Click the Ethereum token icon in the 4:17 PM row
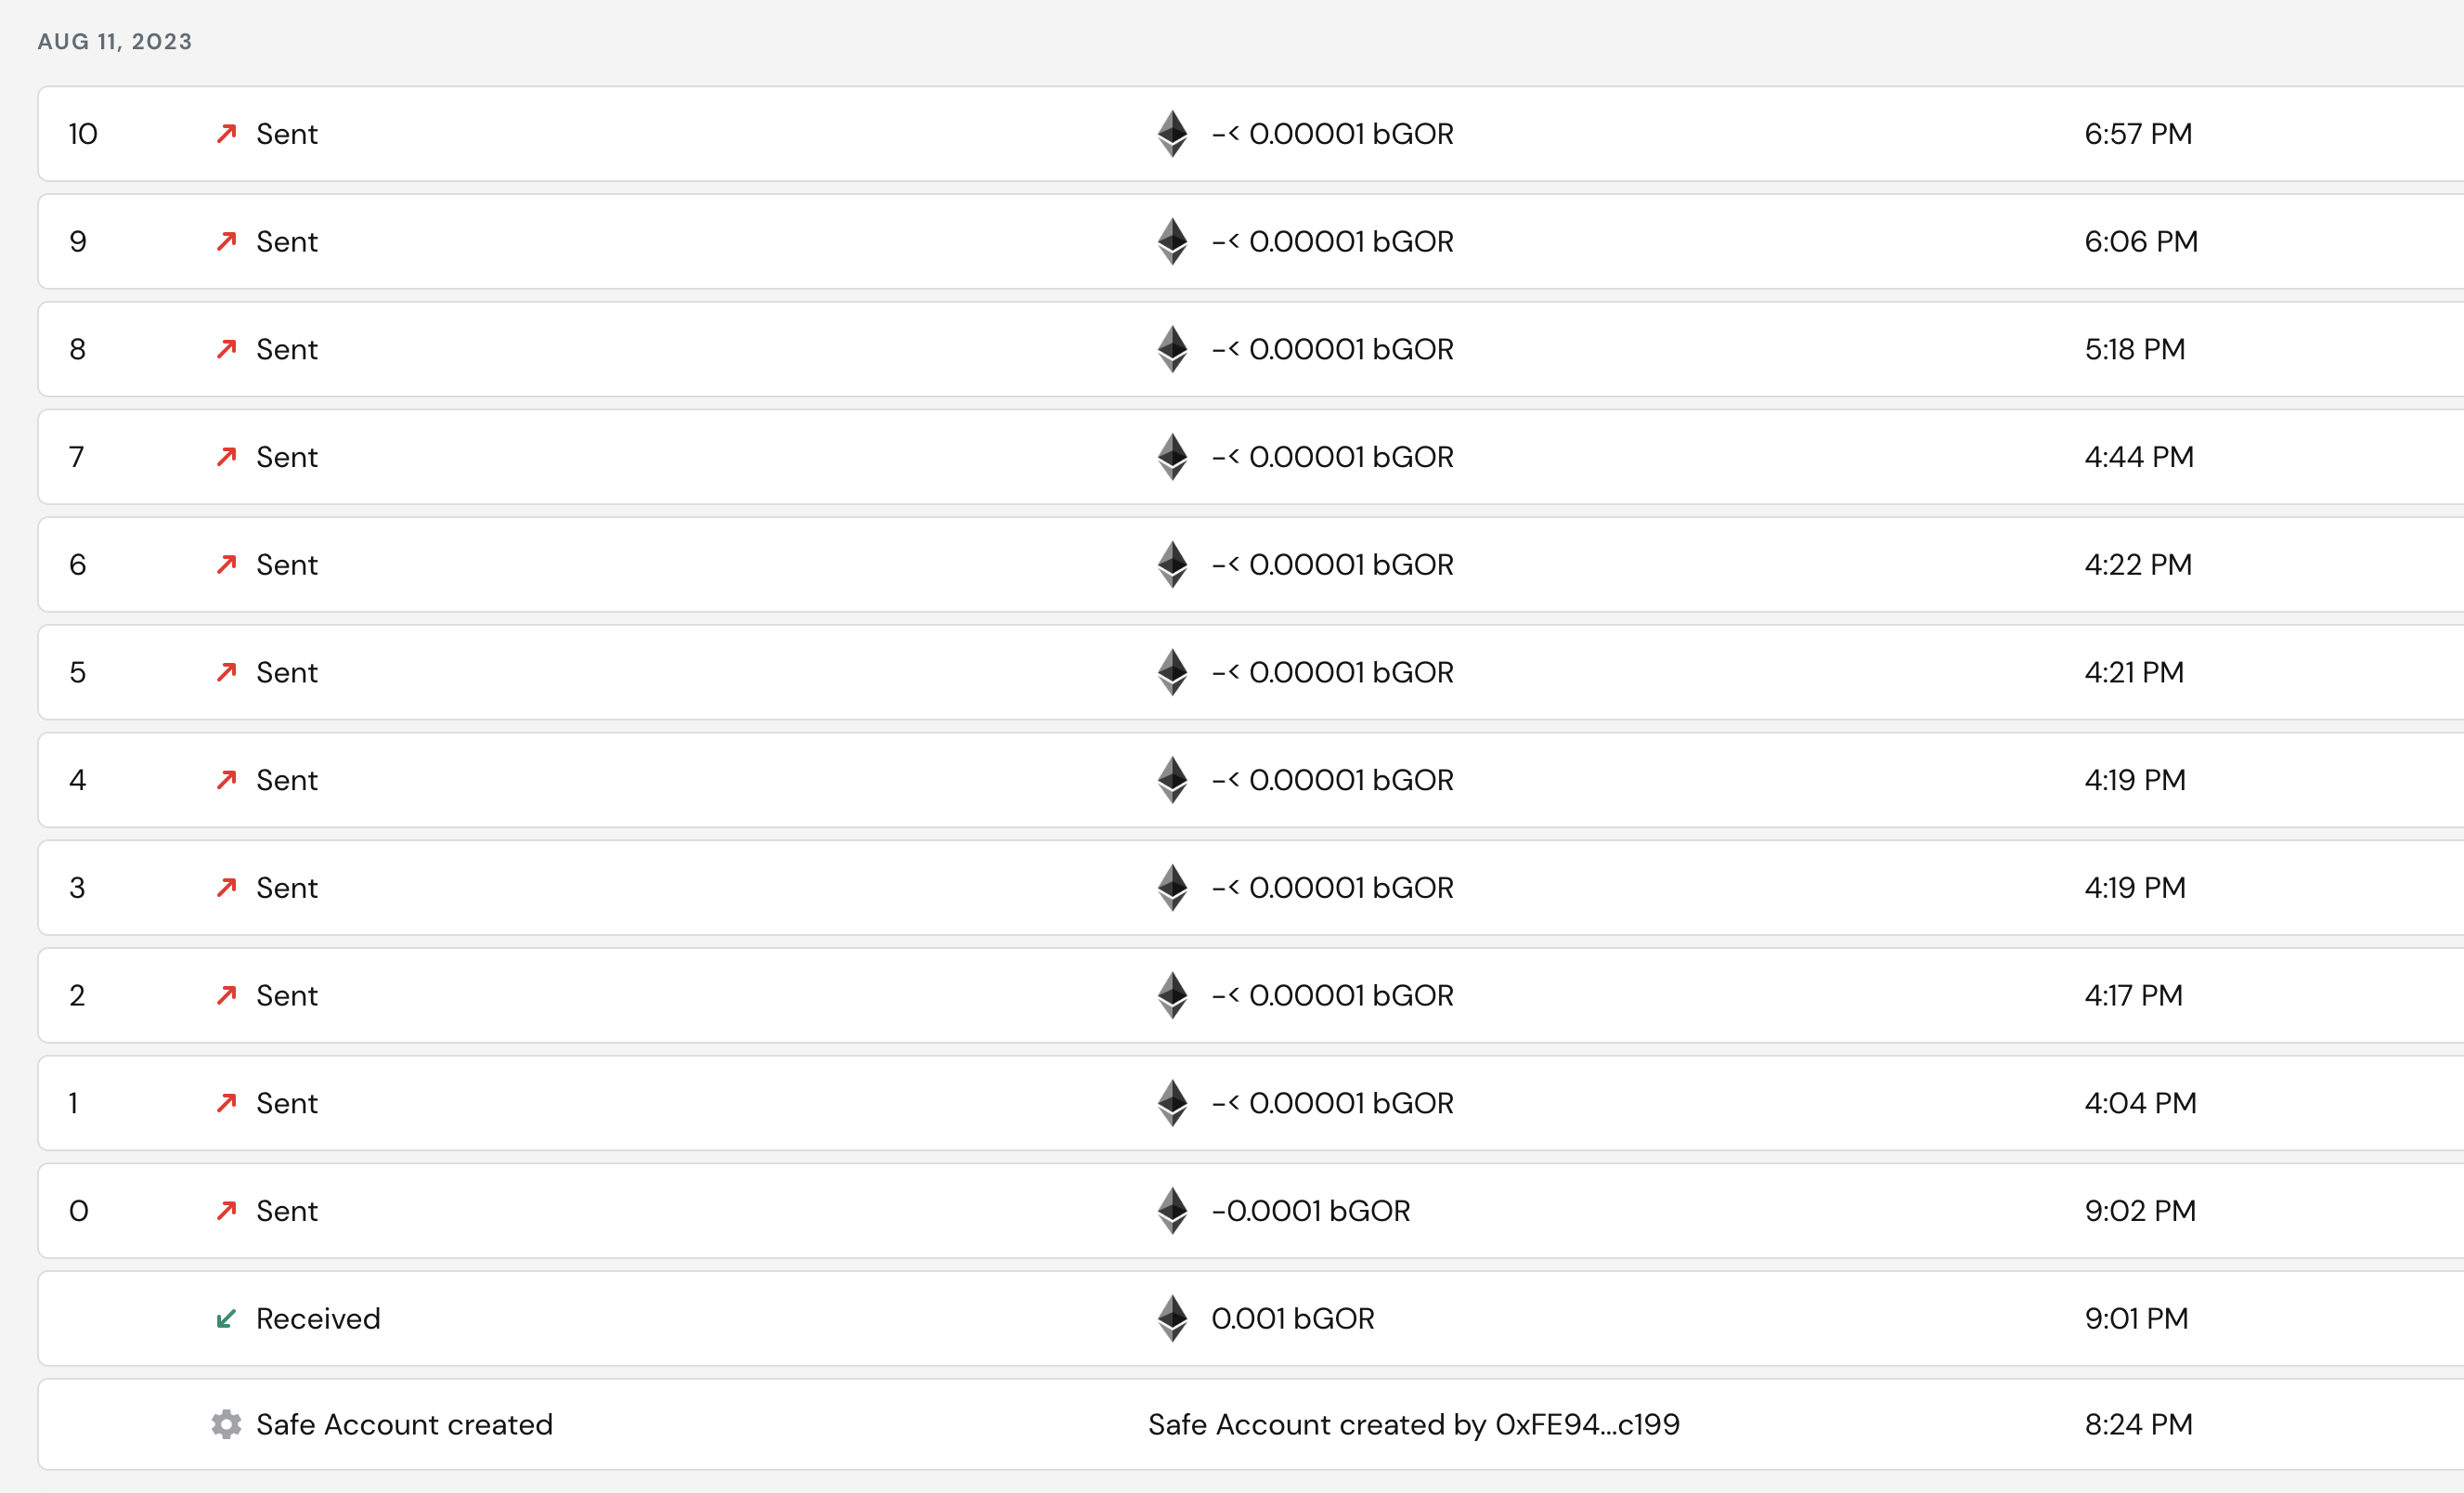This screenshot has width=2464, height=1493. coord(1172,995)
